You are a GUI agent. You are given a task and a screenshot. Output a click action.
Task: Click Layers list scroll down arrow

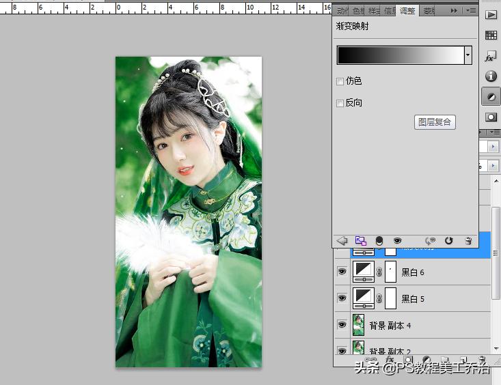pos(496,349)
